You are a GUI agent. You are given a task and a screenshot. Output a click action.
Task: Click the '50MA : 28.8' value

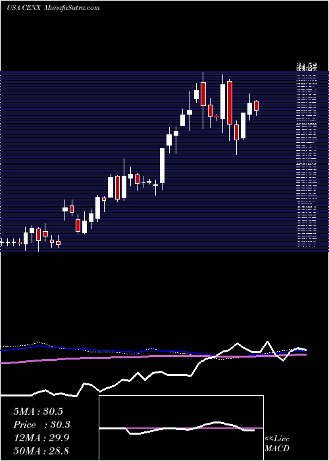click(x=41, y=450)
